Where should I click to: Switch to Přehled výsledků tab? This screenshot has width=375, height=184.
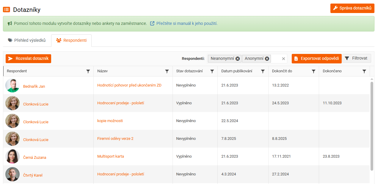(27, 40)
